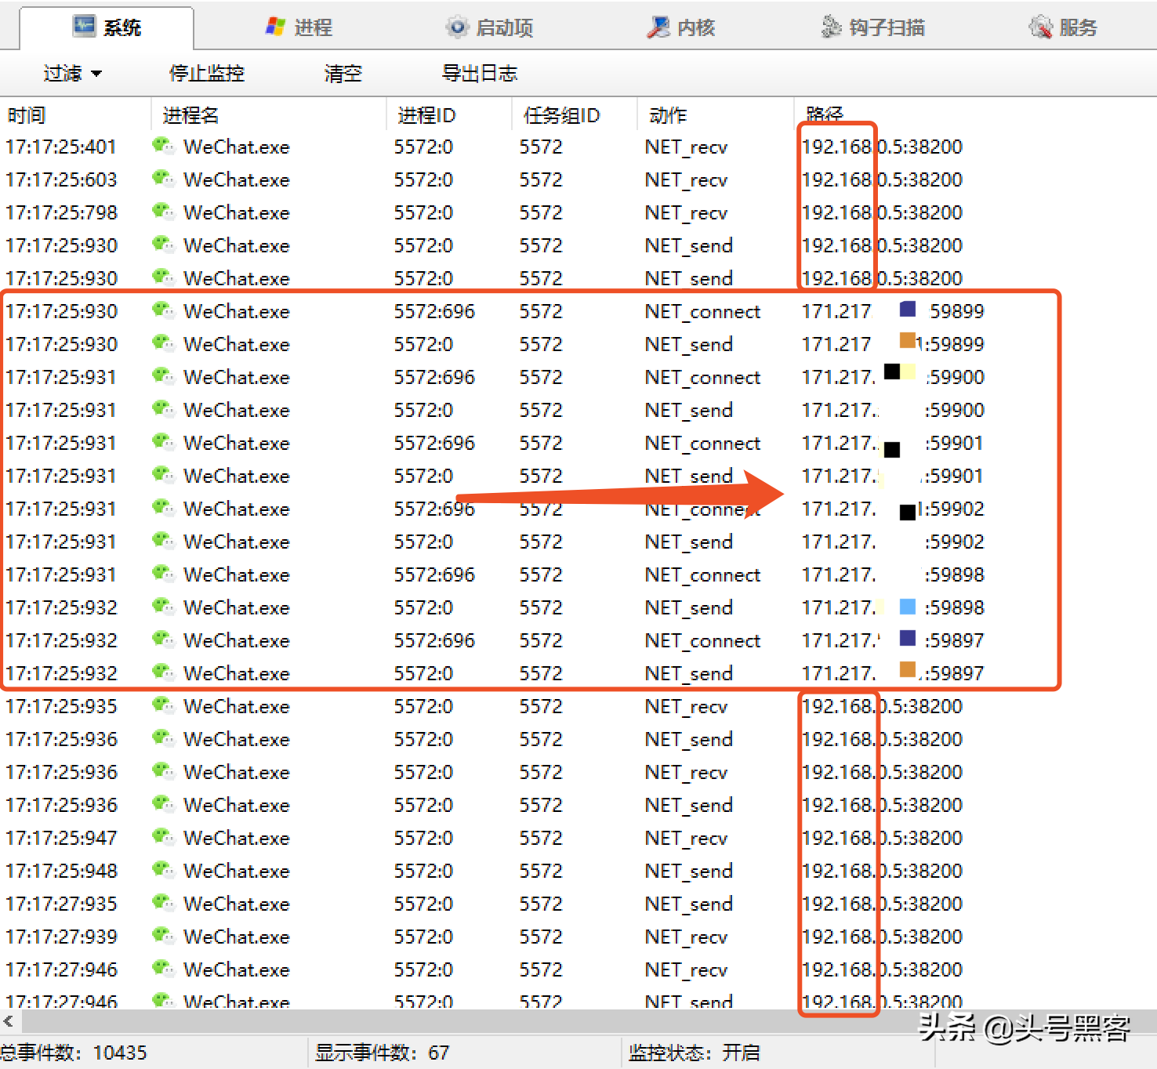
Task: Select time cell 17:17:27:935
Action: point(61,904)
